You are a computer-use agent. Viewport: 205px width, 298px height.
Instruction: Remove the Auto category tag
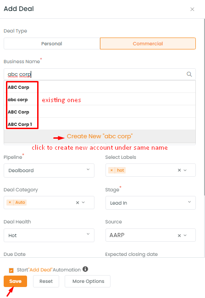tap(10, 202)
